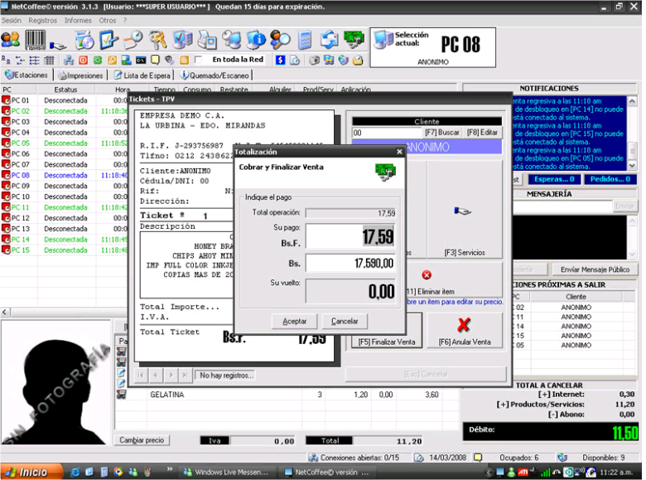646x480 pixels.
Task: Click the Cambiar precio button
Action: coord(142,440)
